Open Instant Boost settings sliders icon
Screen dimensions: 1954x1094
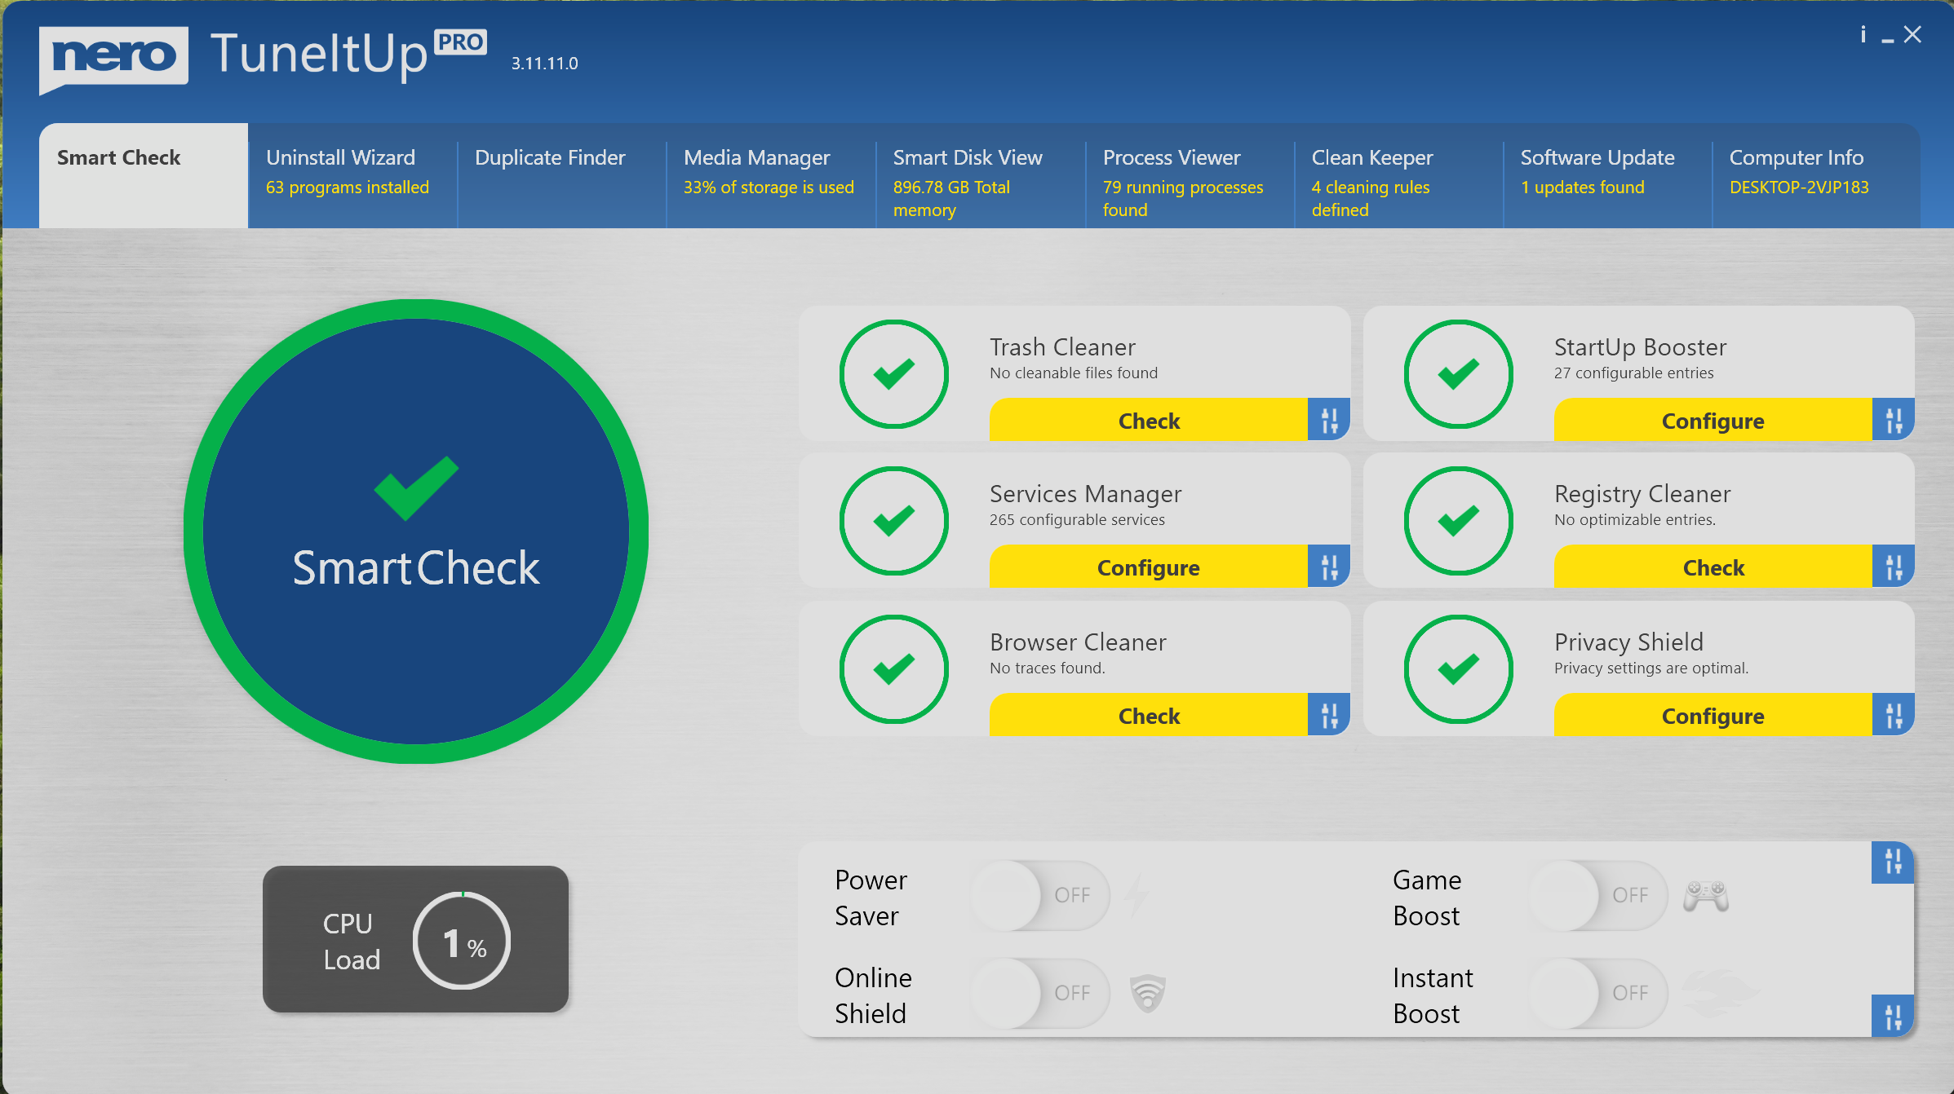1893,1017
